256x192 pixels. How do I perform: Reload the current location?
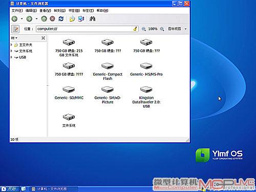pos(61,19)
